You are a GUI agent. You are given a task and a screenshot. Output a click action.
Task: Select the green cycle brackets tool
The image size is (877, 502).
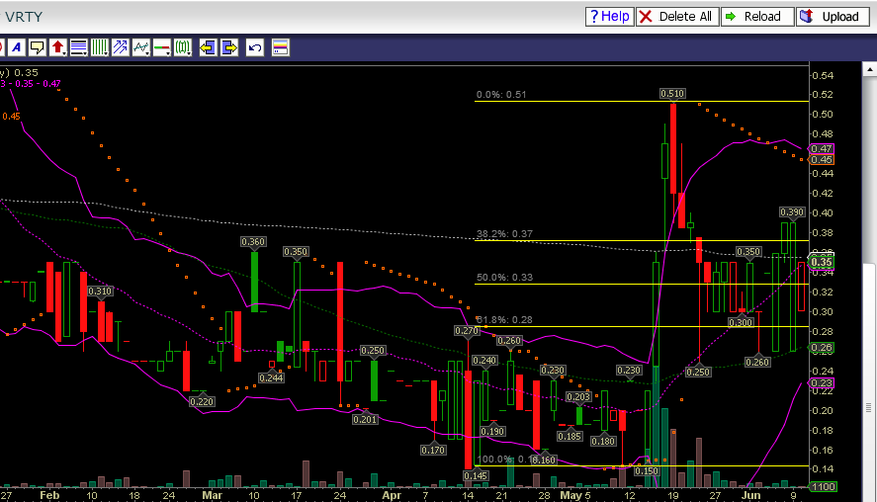(x=181, y=47)
